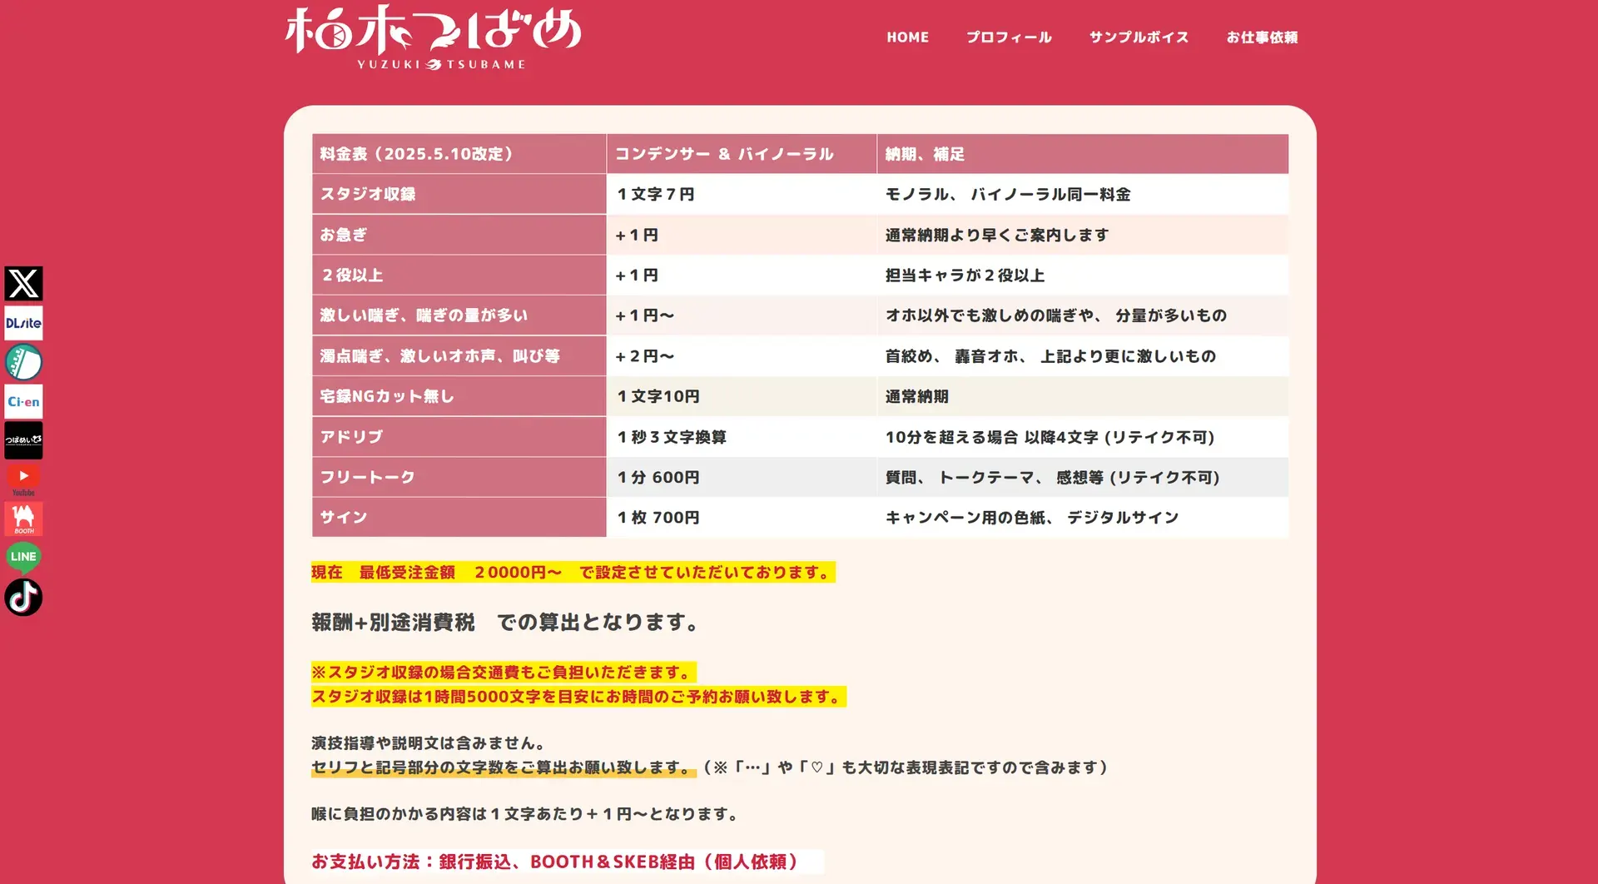Image resolution: width=1598 pixels, height=884 pixels.
Task: Select the フリートーク row label
Action: point(459,477)
